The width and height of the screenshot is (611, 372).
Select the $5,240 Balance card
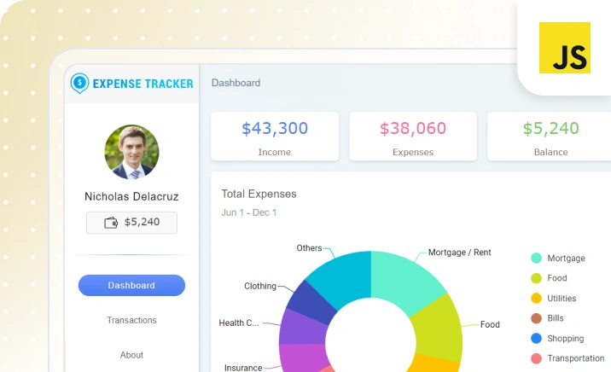[x=550, y=137]
